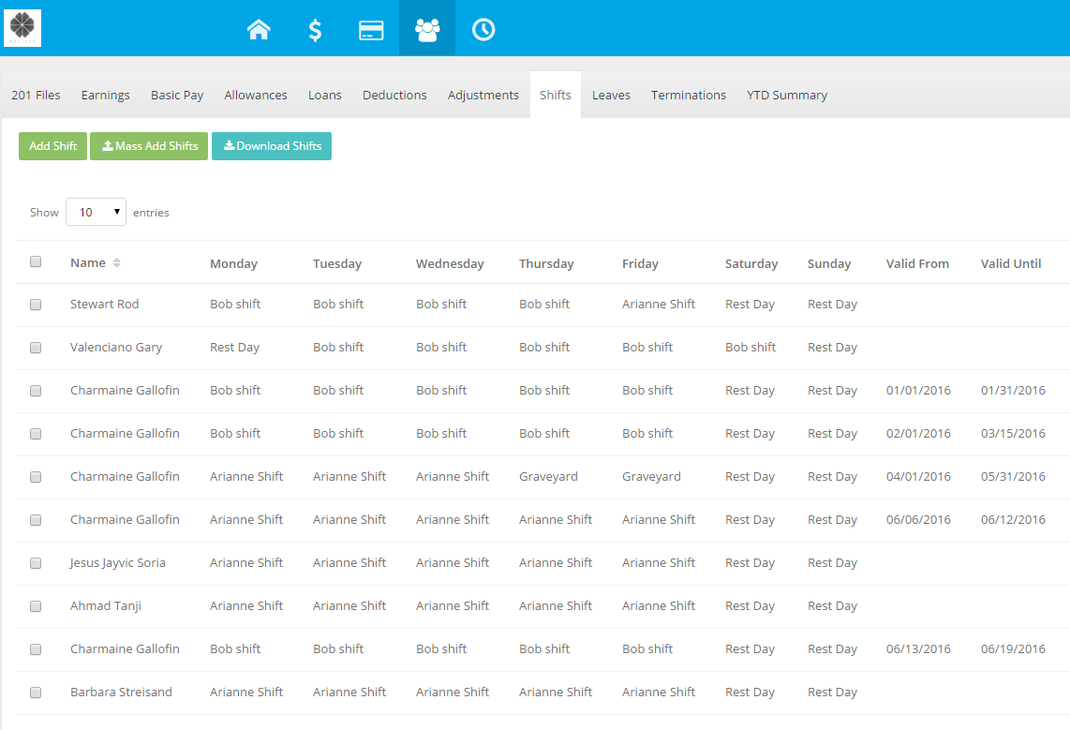Select the Valenciano Gary name cell
Viewport: 1070px width, 730px height.
(x=116, y=348)
